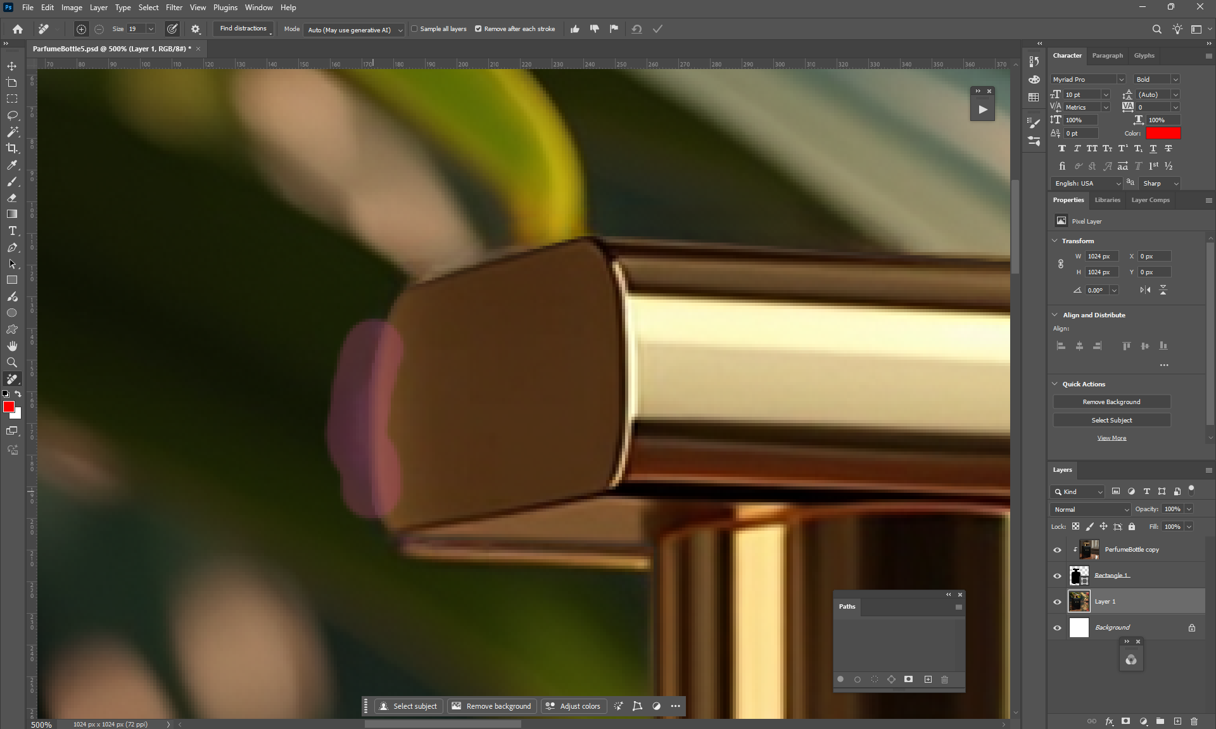Select the Crop tool
Screen dimensions: 1216x729
click(12, 148)
